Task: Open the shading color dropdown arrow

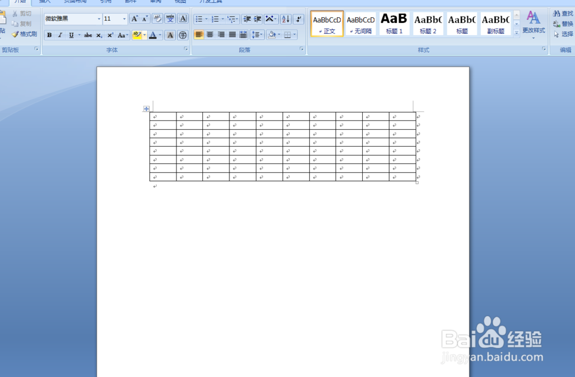Action: (279, 35)
